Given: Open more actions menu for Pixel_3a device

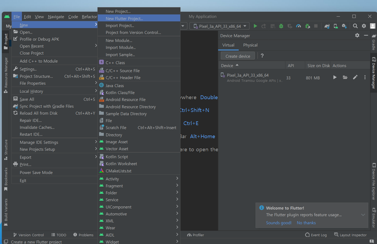Looking at the screenshot, I should pos(365,77).
